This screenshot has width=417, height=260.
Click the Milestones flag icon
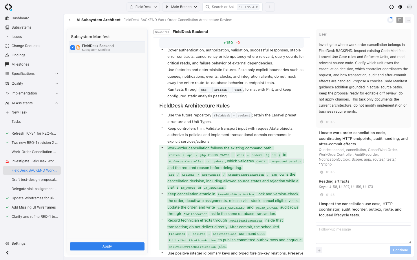[7, 64]
